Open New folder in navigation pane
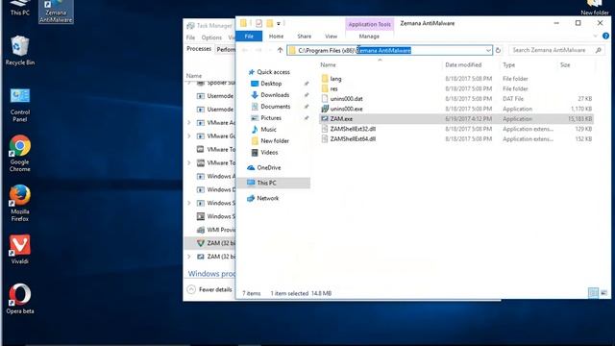 click(x=275, y=141)
